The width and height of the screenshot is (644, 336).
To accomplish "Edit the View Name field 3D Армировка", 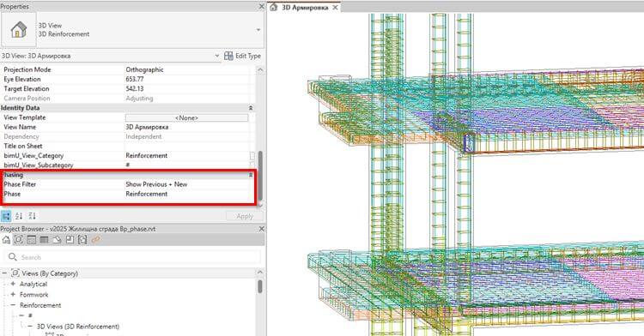I will [x=187, y=127].
